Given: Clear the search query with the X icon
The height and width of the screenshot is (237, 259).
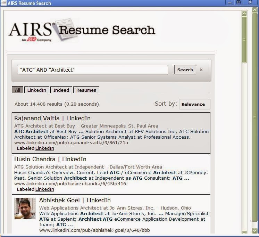Looking at the screenshot, I should coord(201,70).
